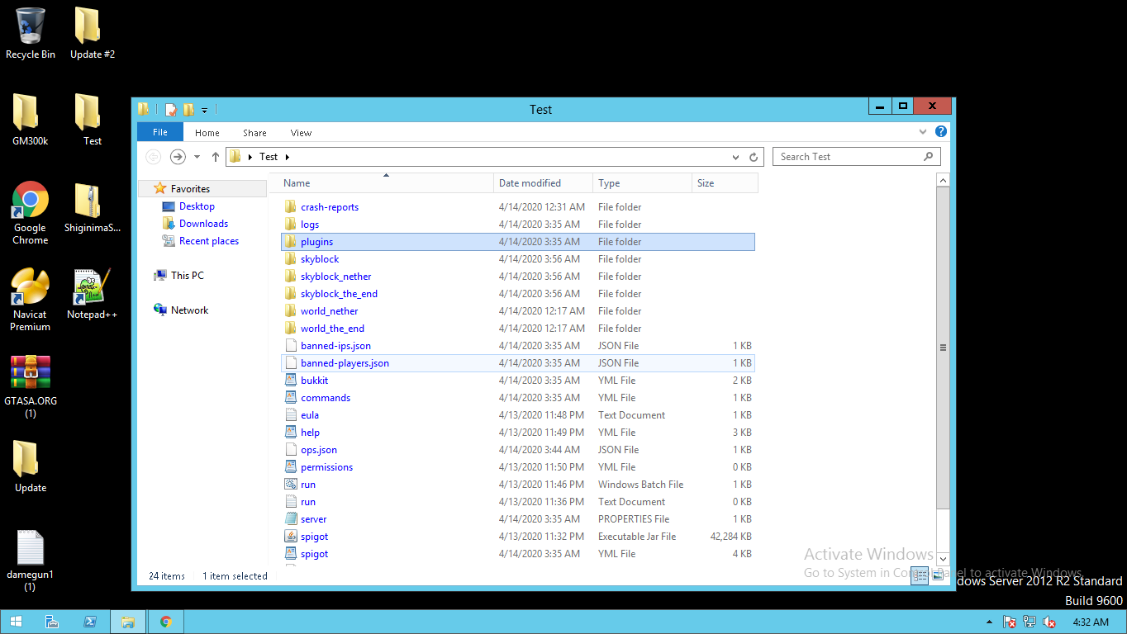Go up one folder level arrow

pyautogui.click(x=216, y=157)
